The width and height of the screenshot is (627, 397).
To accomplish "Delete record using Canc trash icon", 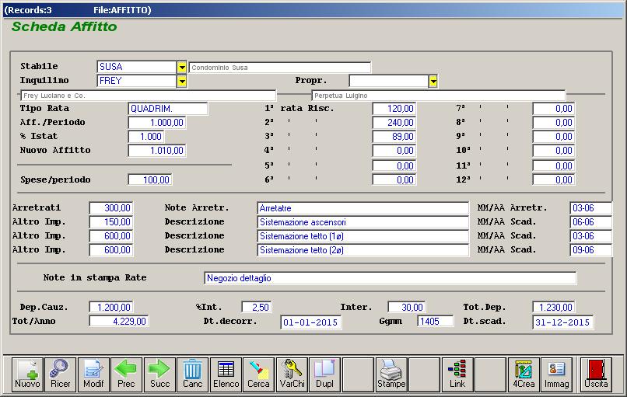I will (193, 374).
